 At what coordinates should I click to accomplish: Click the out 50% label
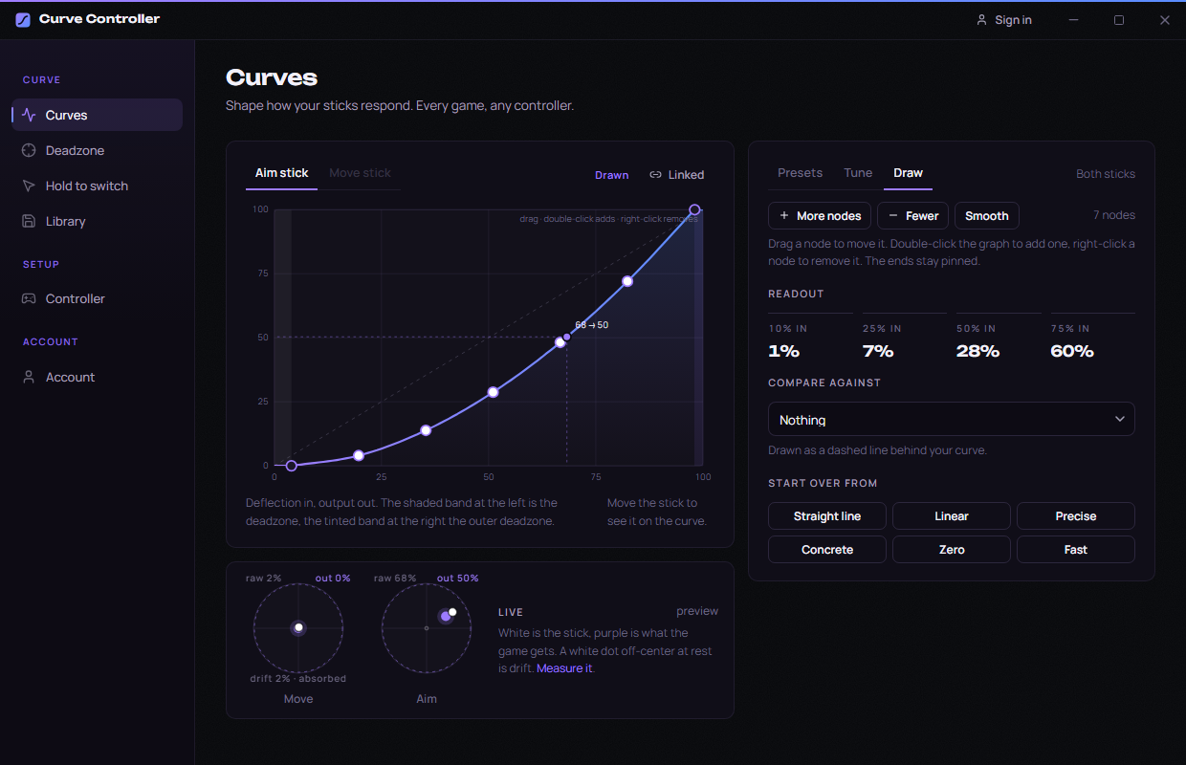pos(458,579)
